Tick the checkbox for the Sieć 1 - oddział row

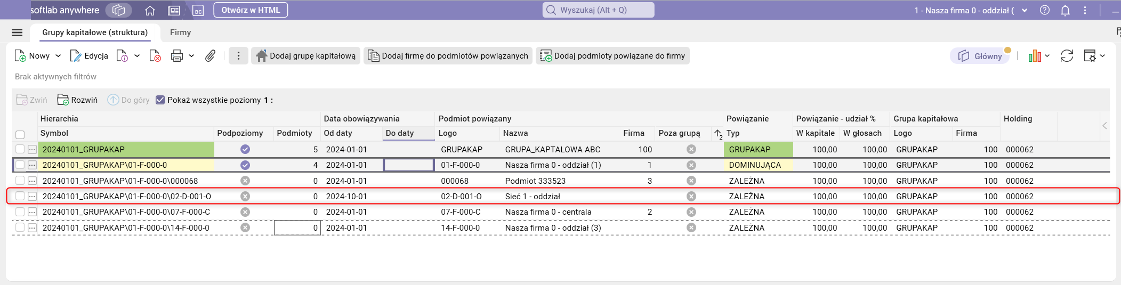coord(20,196)
